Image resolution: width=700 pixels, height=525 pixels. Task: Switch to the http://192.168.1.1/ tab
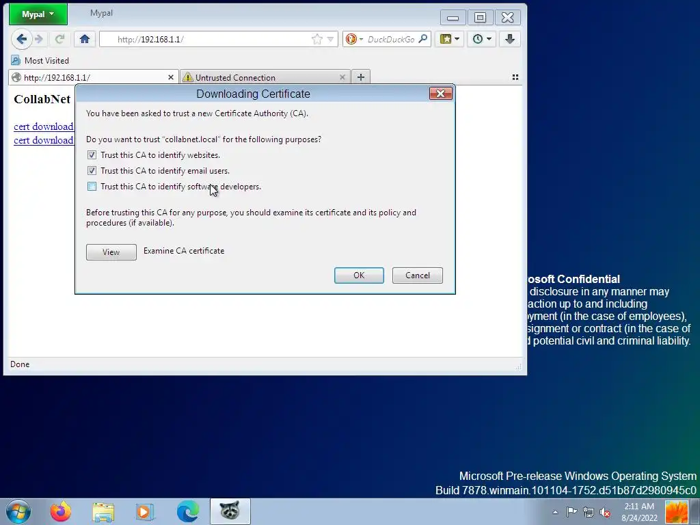93,77
